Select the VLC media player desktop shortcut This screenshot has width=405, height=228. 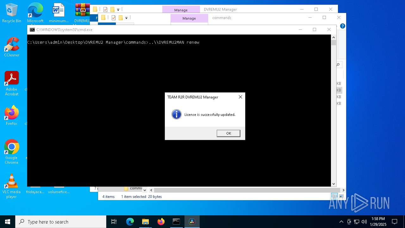(x=12, y=186)
